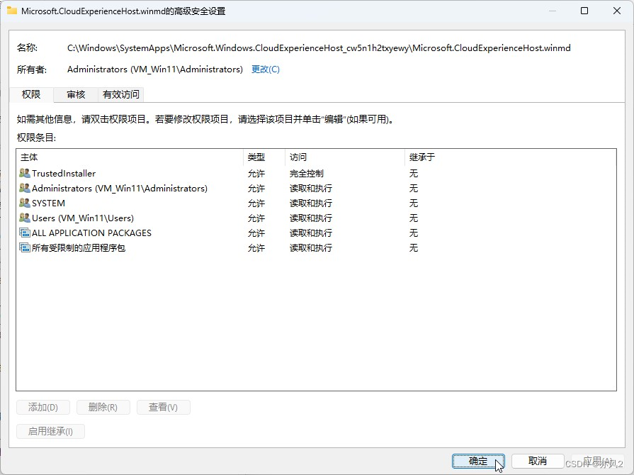
Task: Click 读取和执行 access cell in SYSTEM row
Action: tap(310, 203)
